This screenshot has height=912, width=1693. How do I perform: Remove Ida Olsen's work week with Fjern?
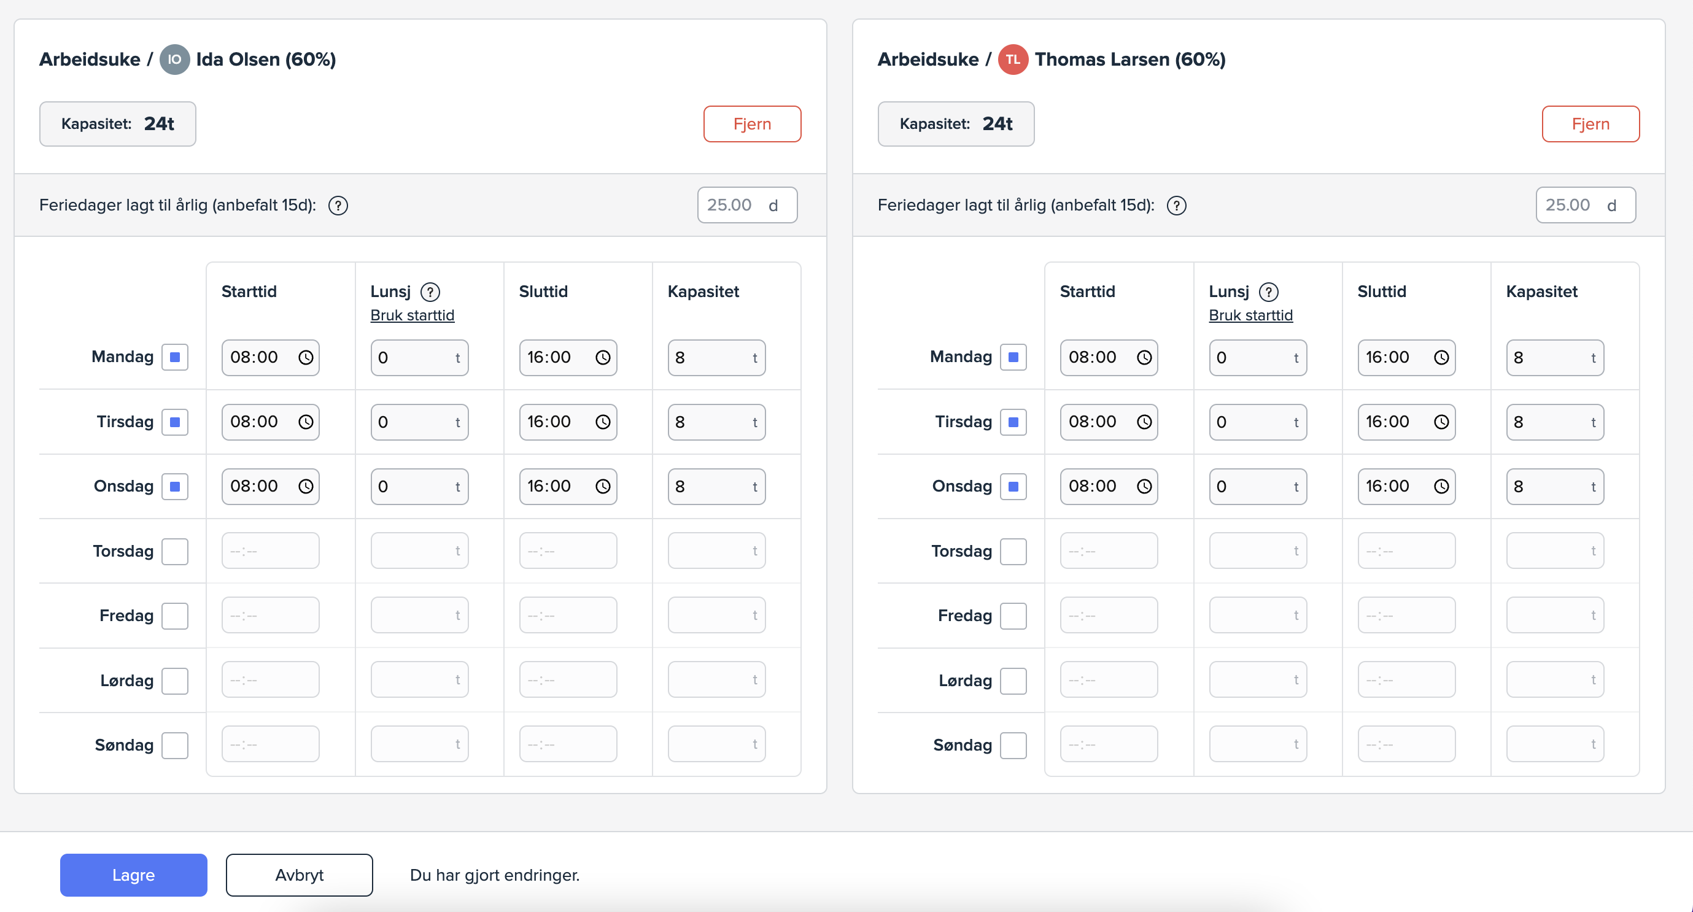tap(752, 123)
